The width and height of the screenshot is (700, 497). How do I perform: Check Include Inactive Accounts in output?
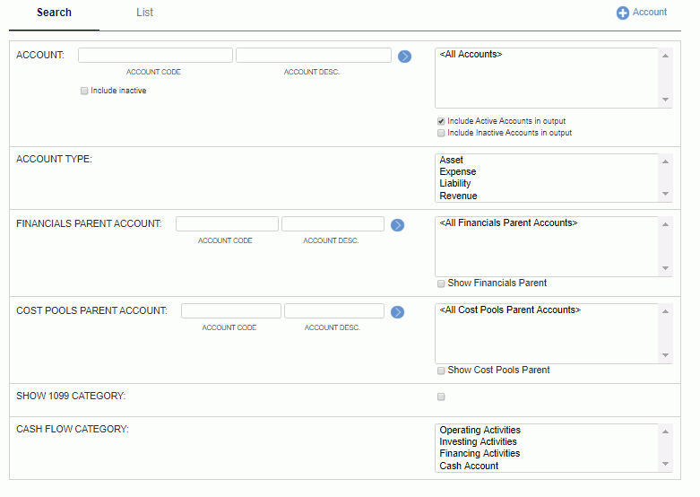(441, 133)
